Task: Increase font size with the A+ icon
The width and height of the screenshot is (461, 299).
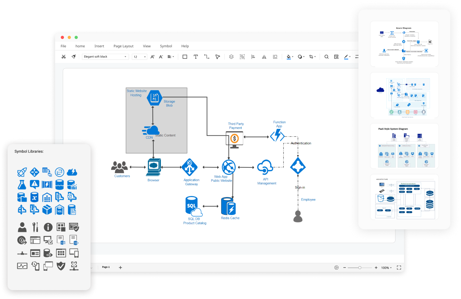Action: 152,57
